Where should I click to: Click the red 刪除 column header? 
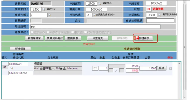[x=170, y=57]
